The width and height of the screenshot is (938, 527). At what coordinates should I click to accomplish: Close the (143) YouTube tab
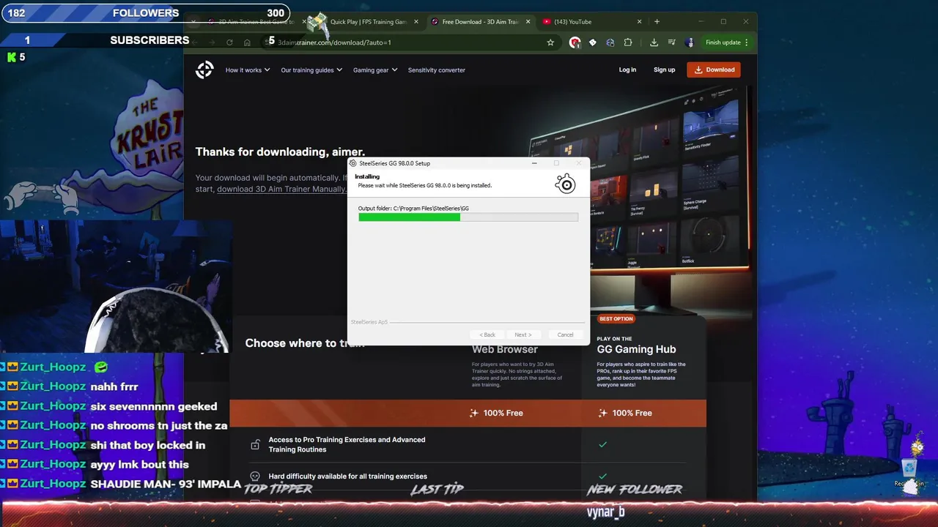(639, 22)
